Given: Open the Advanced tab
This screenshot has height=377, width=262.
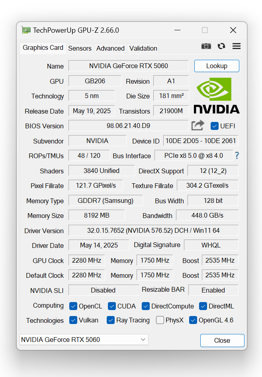Looking at the screenshot, I should point(110,48).
